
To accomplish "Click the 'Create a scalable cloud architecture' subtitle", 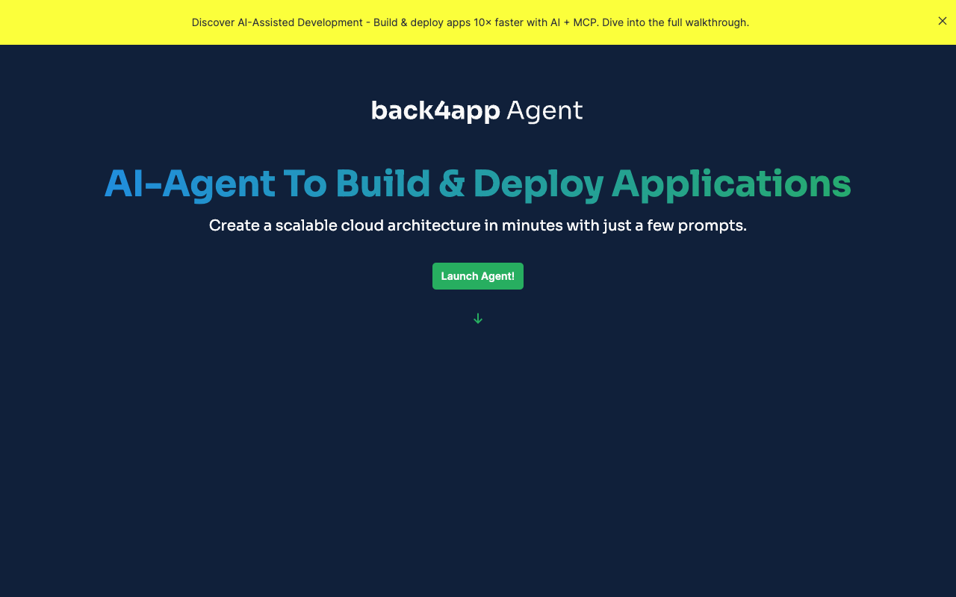I will coord(478,225).
